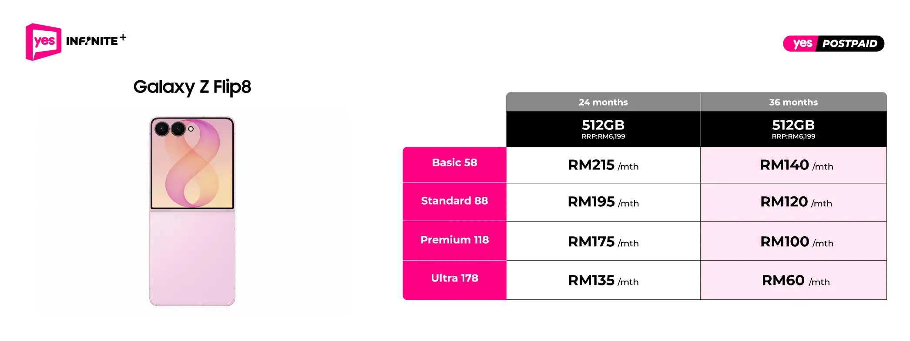Click the Yes Postpaid badge
Image resolution: width=910 pixels, height=341 pixels.
[x=833, y=43]
